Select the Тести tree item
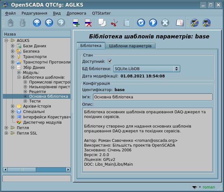The height and width of the screenshot is (192, 224). [35, 101]
